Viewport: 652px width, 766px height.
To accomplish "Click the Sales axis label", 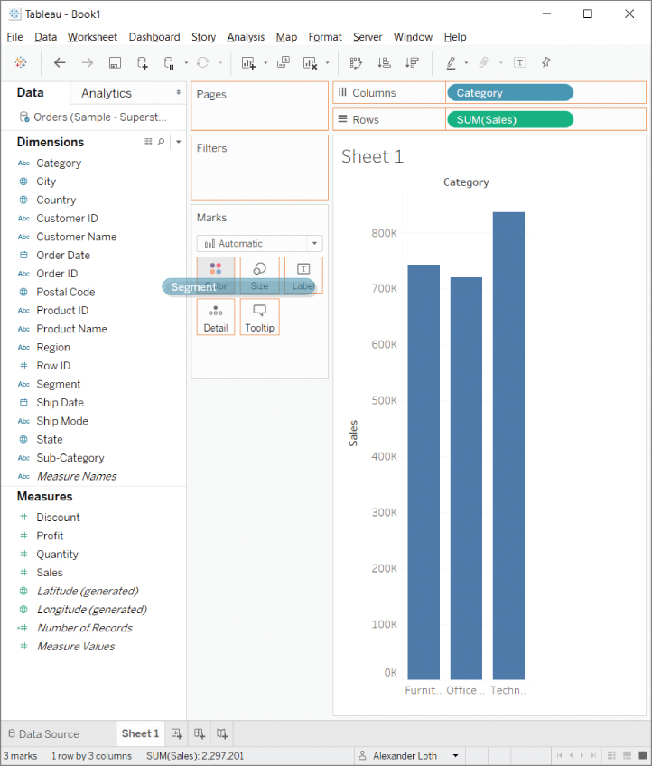I will click(353, 433).
